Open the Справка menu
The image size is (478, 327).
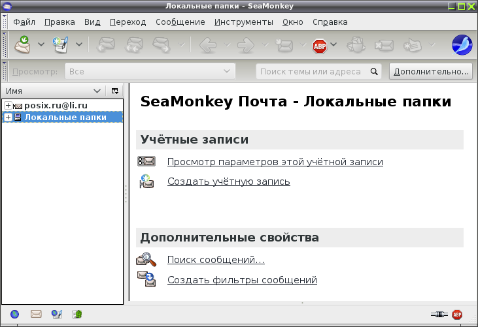point(330,22)
